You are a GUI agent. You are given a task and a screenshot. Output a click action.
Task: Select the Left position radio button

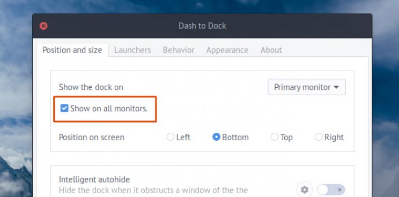[x=170, y=137]
